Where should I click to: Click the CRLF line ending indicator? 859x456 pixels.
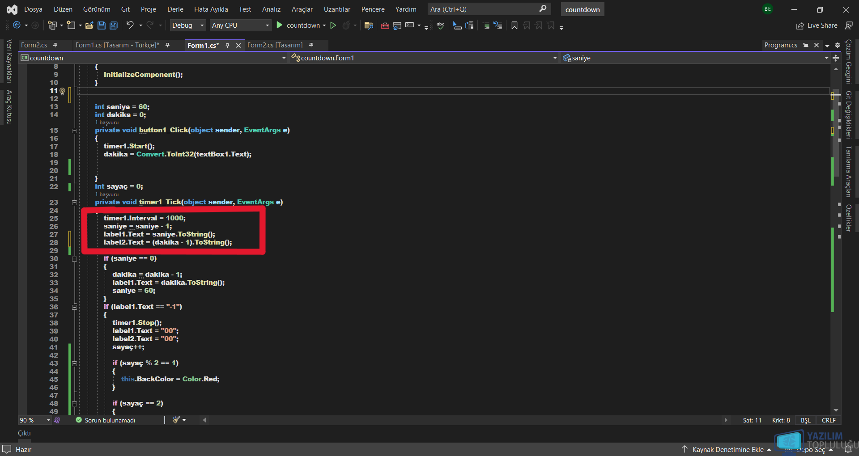coord(829,420)
